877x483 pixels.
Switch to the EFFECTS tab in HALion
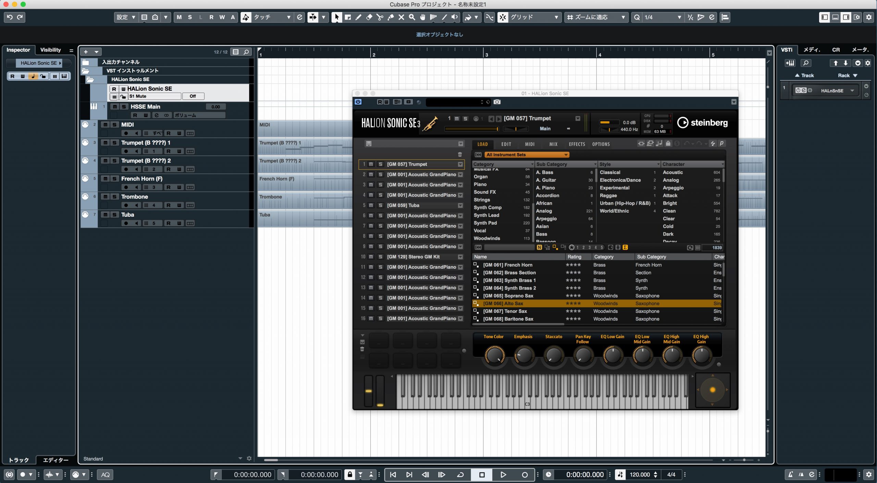577,144
